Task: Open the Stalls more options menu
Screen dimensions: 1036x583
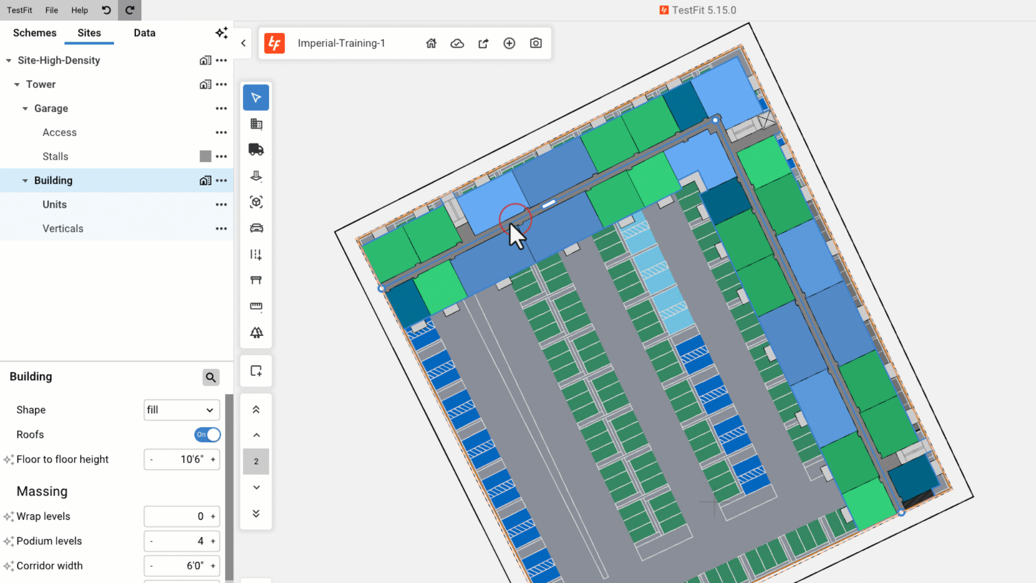Action: [221, 157]
